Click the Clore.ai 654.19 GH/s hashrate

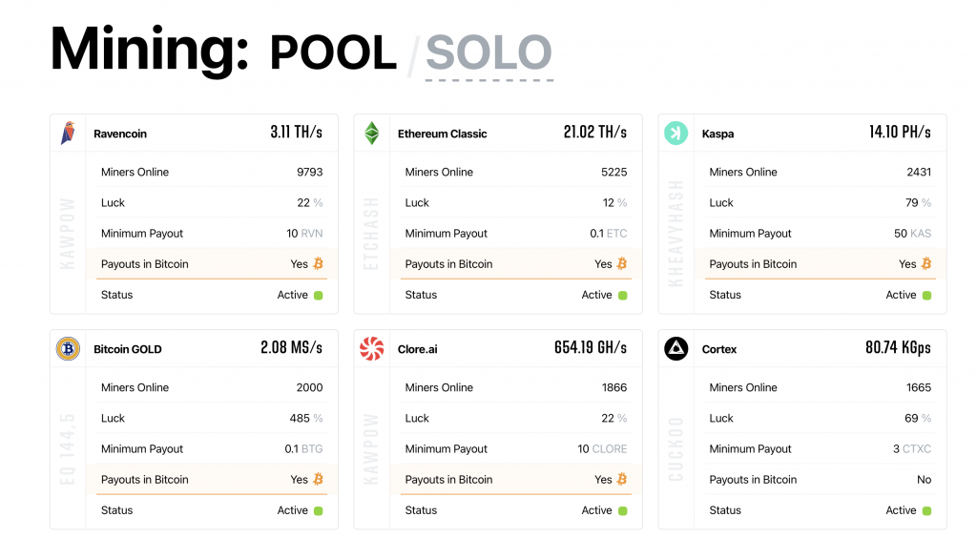[x=591, y=348]
